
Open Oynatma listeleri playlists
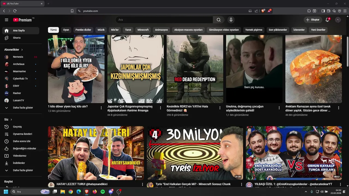click(21, 134)
